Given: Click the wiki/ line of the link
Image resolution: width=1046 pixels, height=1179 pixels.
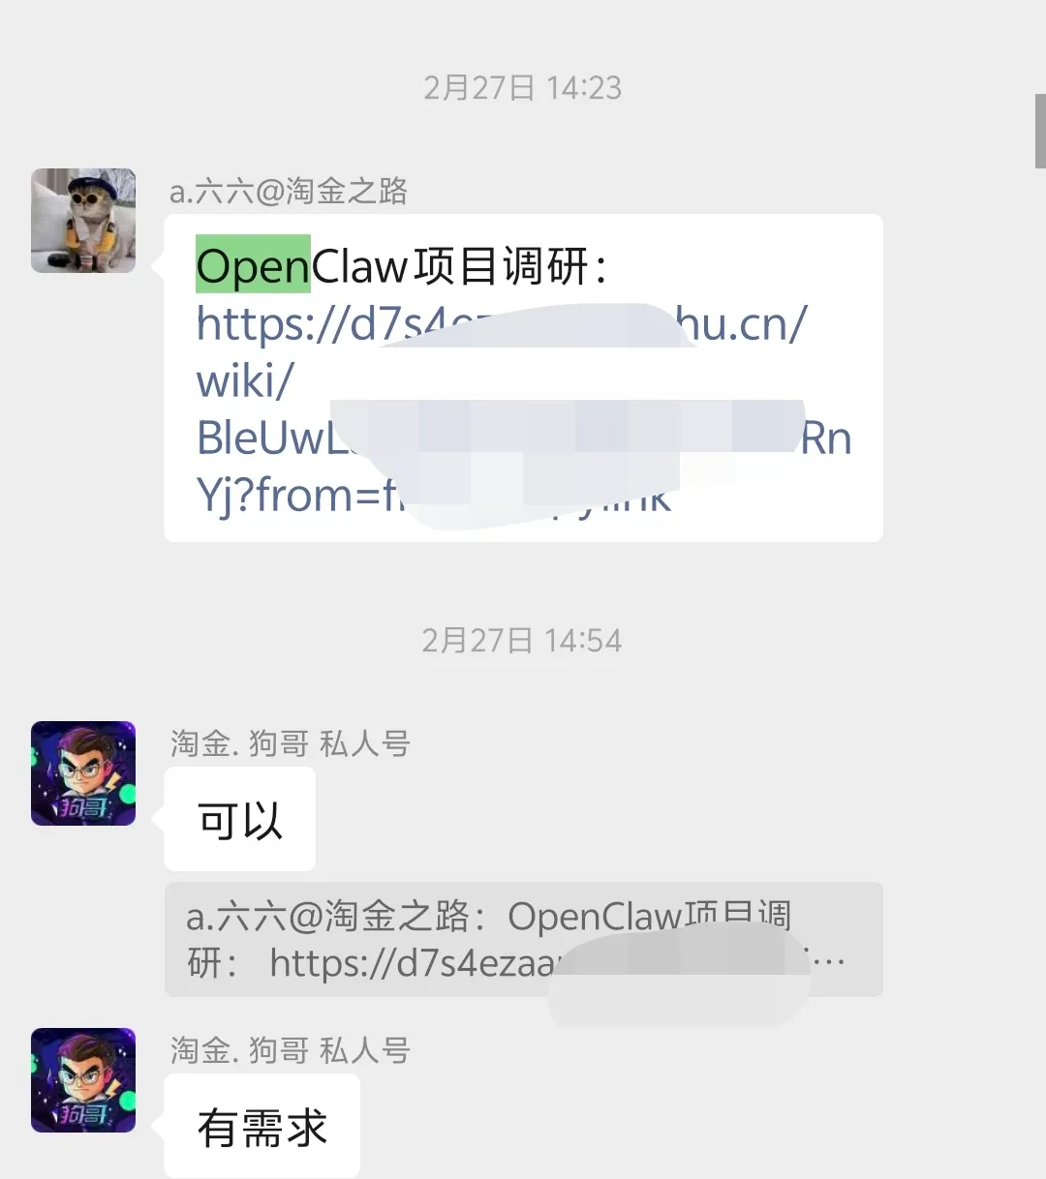Looking at the screenshot, I should click(x=244, y=380).
